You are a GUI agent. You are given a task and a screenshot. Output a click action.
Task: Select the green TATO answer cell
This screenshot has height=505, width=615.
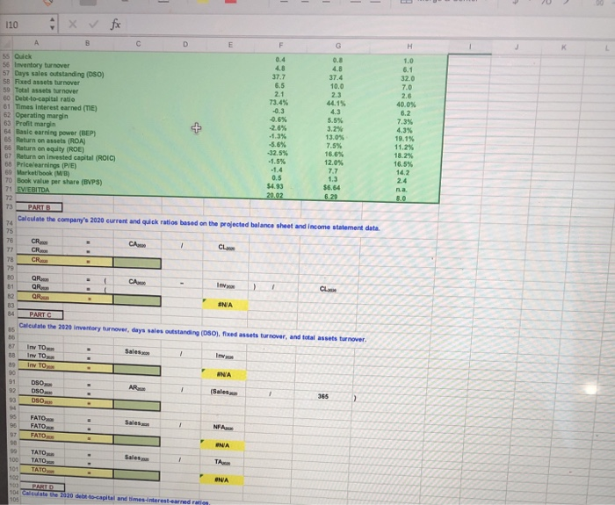(x=136, y=476)
